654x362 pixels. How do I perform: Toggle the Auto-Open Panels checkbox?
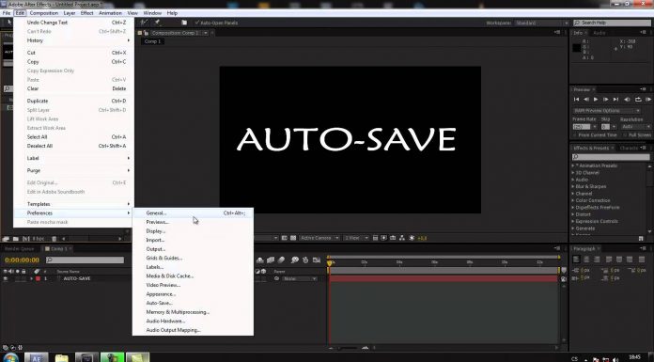tap(197, 23)
